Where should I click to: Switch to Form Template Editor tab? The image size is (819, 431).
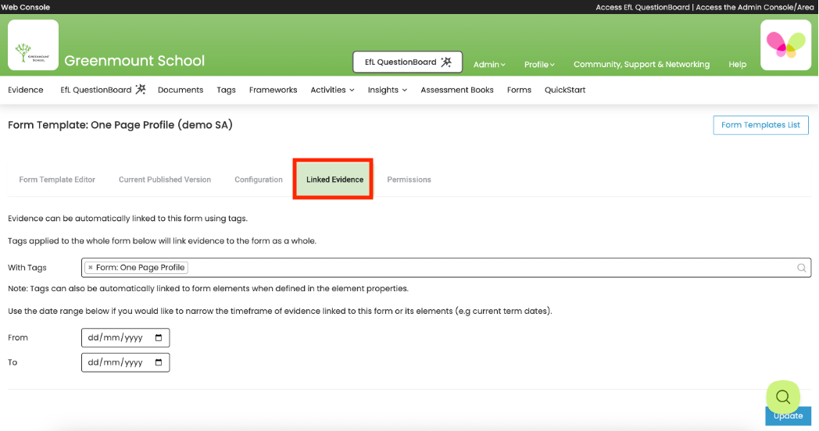click(57, 180)
